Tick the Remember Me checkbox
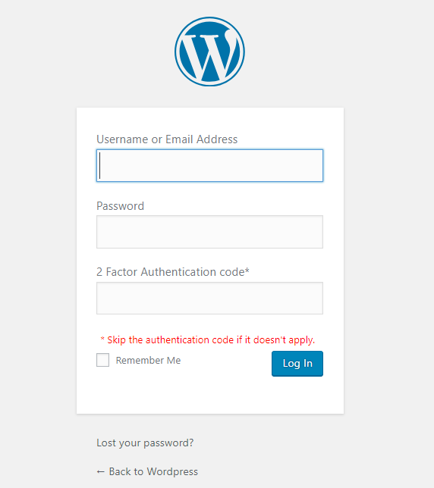The height and width of the screenshot is (488, 434). (103, 360)
